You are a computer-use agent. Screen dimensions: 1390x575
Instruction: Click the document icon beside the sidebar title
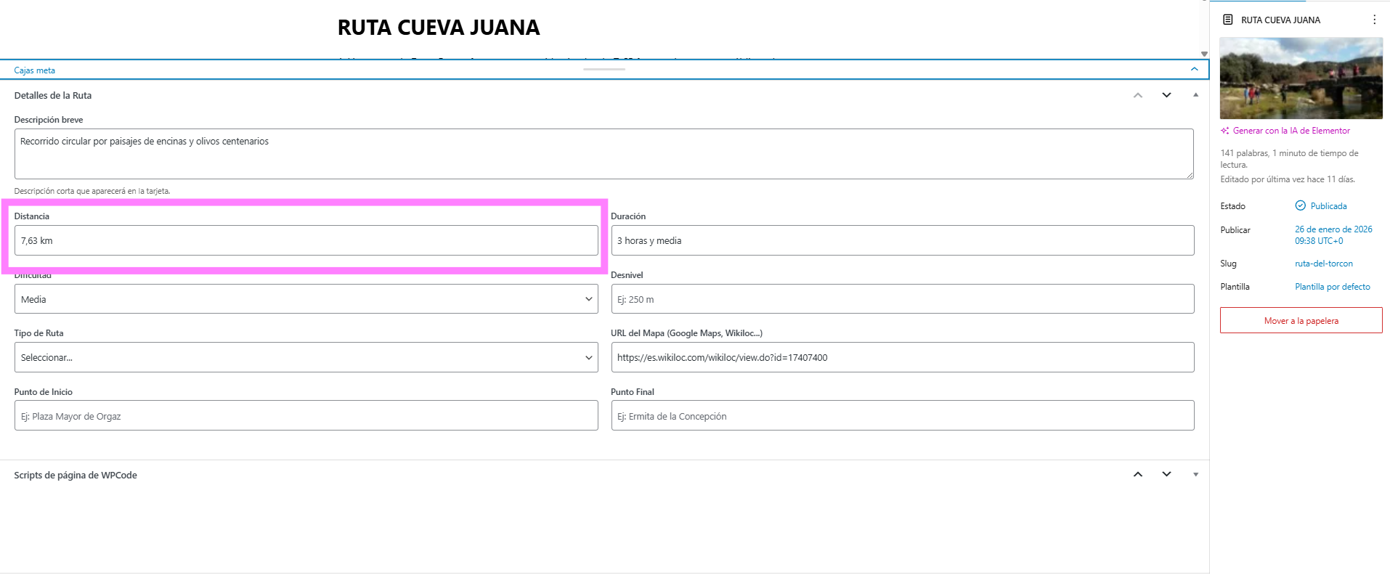click(1227, 20)
